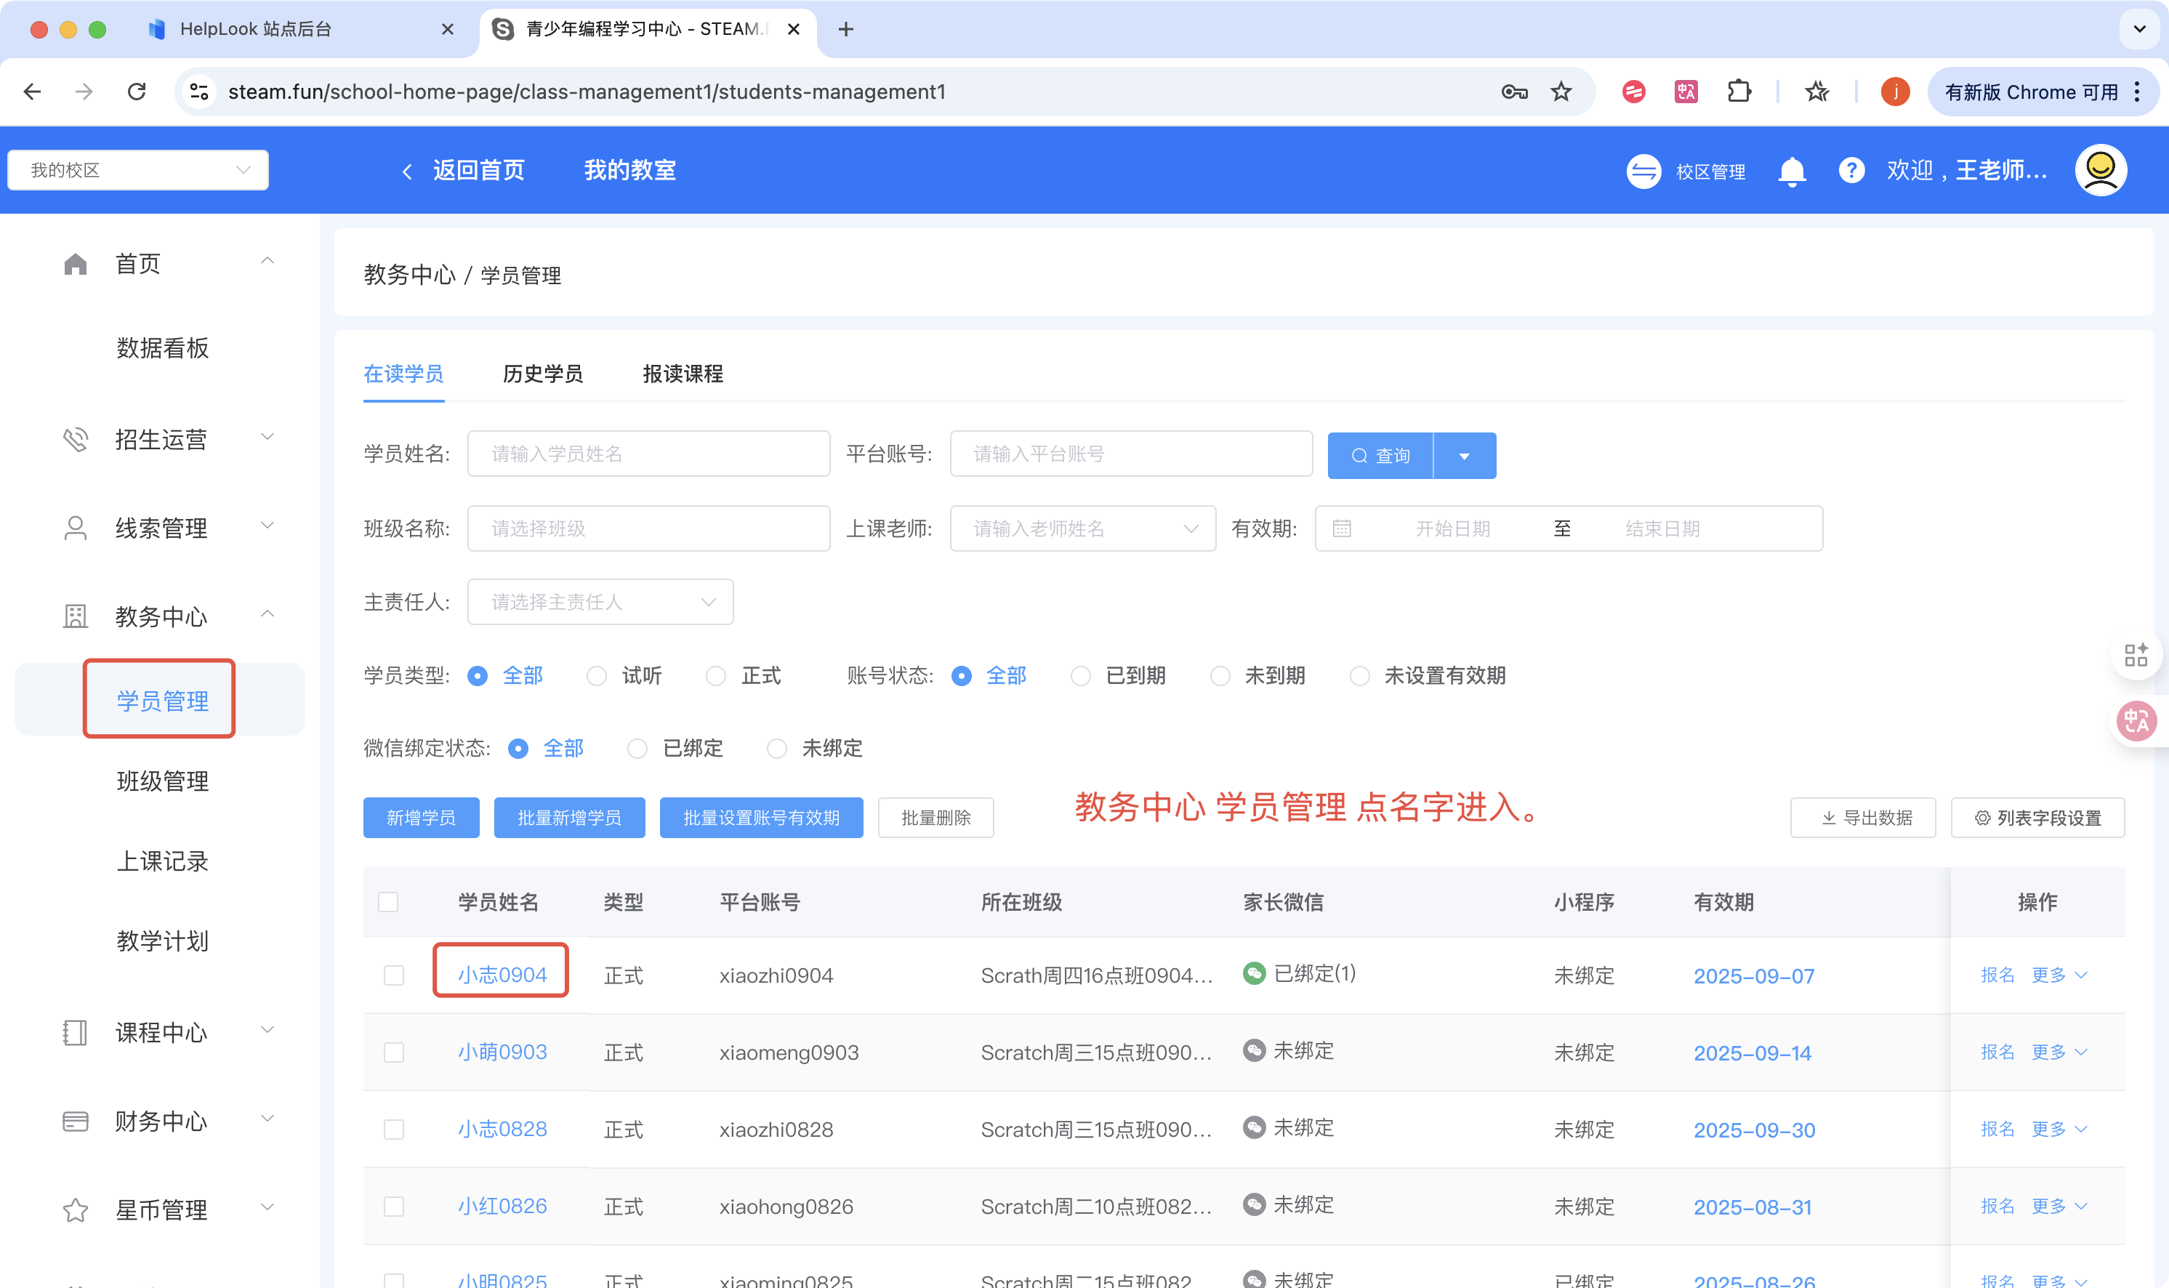Screen dimensions: 2169x1288
Task: Select 已绑定 under 微信绑定状态
Action: point(639,748)
